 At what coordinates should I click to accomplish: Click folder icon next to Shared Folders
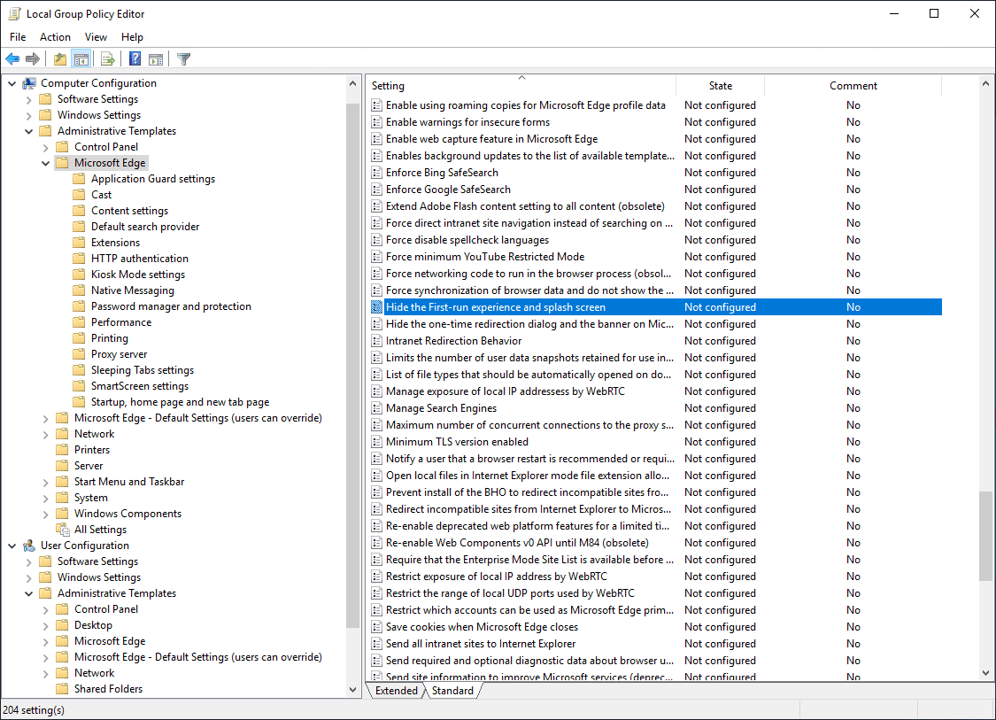pyautogui.click(x=62, y=689)
